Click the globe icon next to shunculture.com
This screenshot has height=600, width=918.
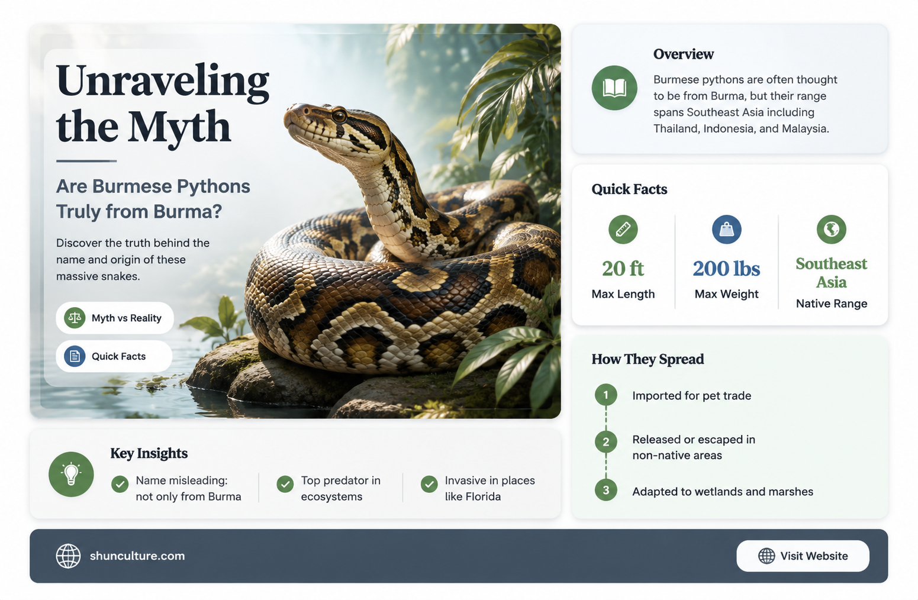click(x=68, y=556)
